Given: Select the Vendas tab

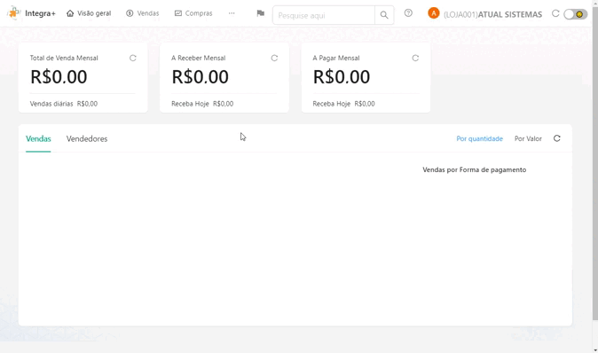Looking at the screenshot, I should (38, 138).
